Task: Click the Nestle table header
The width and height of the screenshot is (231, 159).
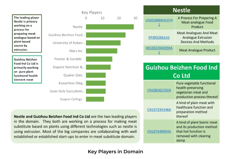Action: point(181,10)
